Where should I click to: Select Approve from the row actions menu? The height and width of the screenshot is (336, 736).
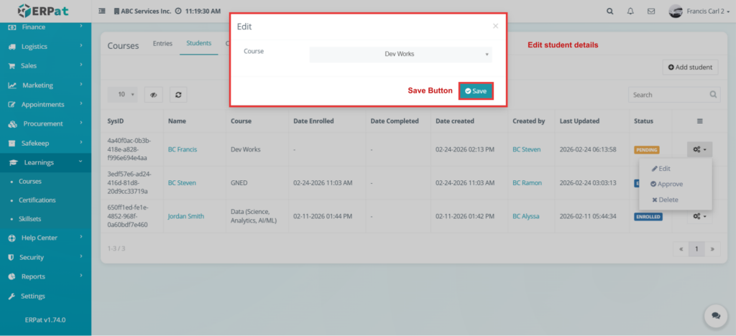(666, 184)
